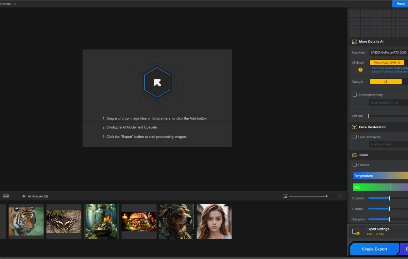Expand the Upscale x8 dropdown
The width and height of the screenshot is (408, 259).
point(386,82)
